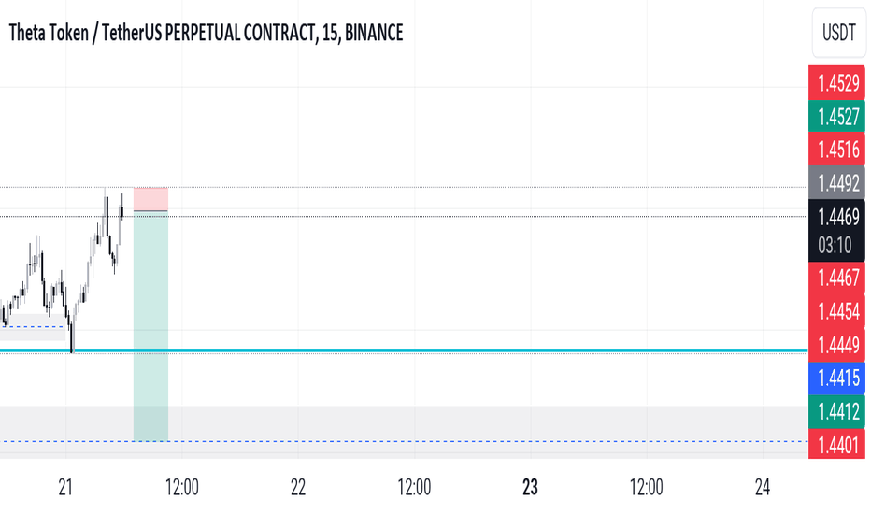871x514 pixels.
Task: Click the 1.4449 red price tag
Action: point(836,345)
